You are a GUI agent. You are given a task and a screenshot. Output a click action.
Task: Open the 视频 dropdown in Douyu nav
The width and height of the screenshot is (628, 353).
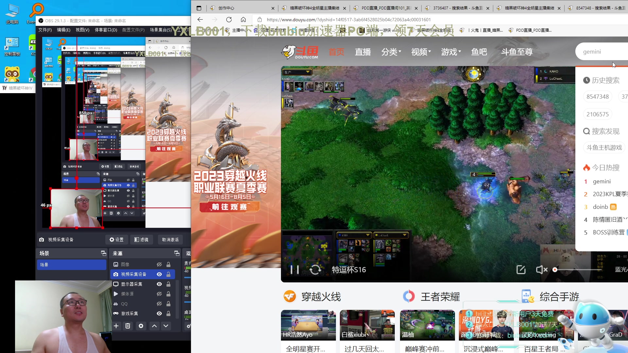pyautogui.click(x=421, y=52)
